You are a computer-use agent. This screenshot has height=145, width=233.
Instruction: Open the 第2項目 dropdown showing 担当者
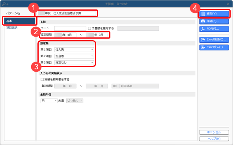coord(74,56)
